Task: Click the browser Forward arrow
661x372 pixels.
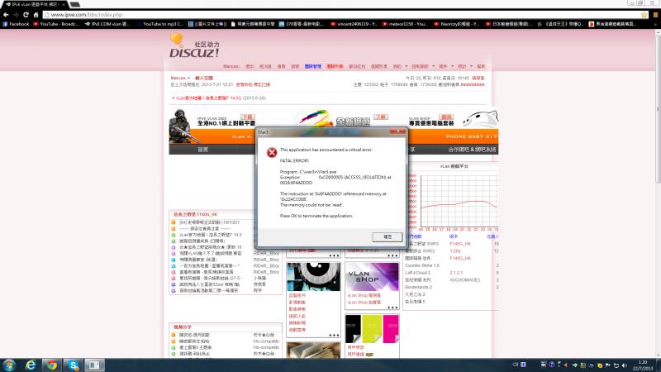Action: click(x=16, y=15)
